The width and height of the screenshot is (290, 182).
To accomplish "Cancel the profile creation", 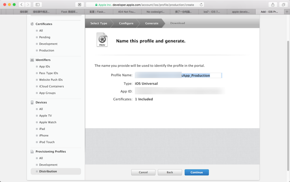I will (143, 172).
